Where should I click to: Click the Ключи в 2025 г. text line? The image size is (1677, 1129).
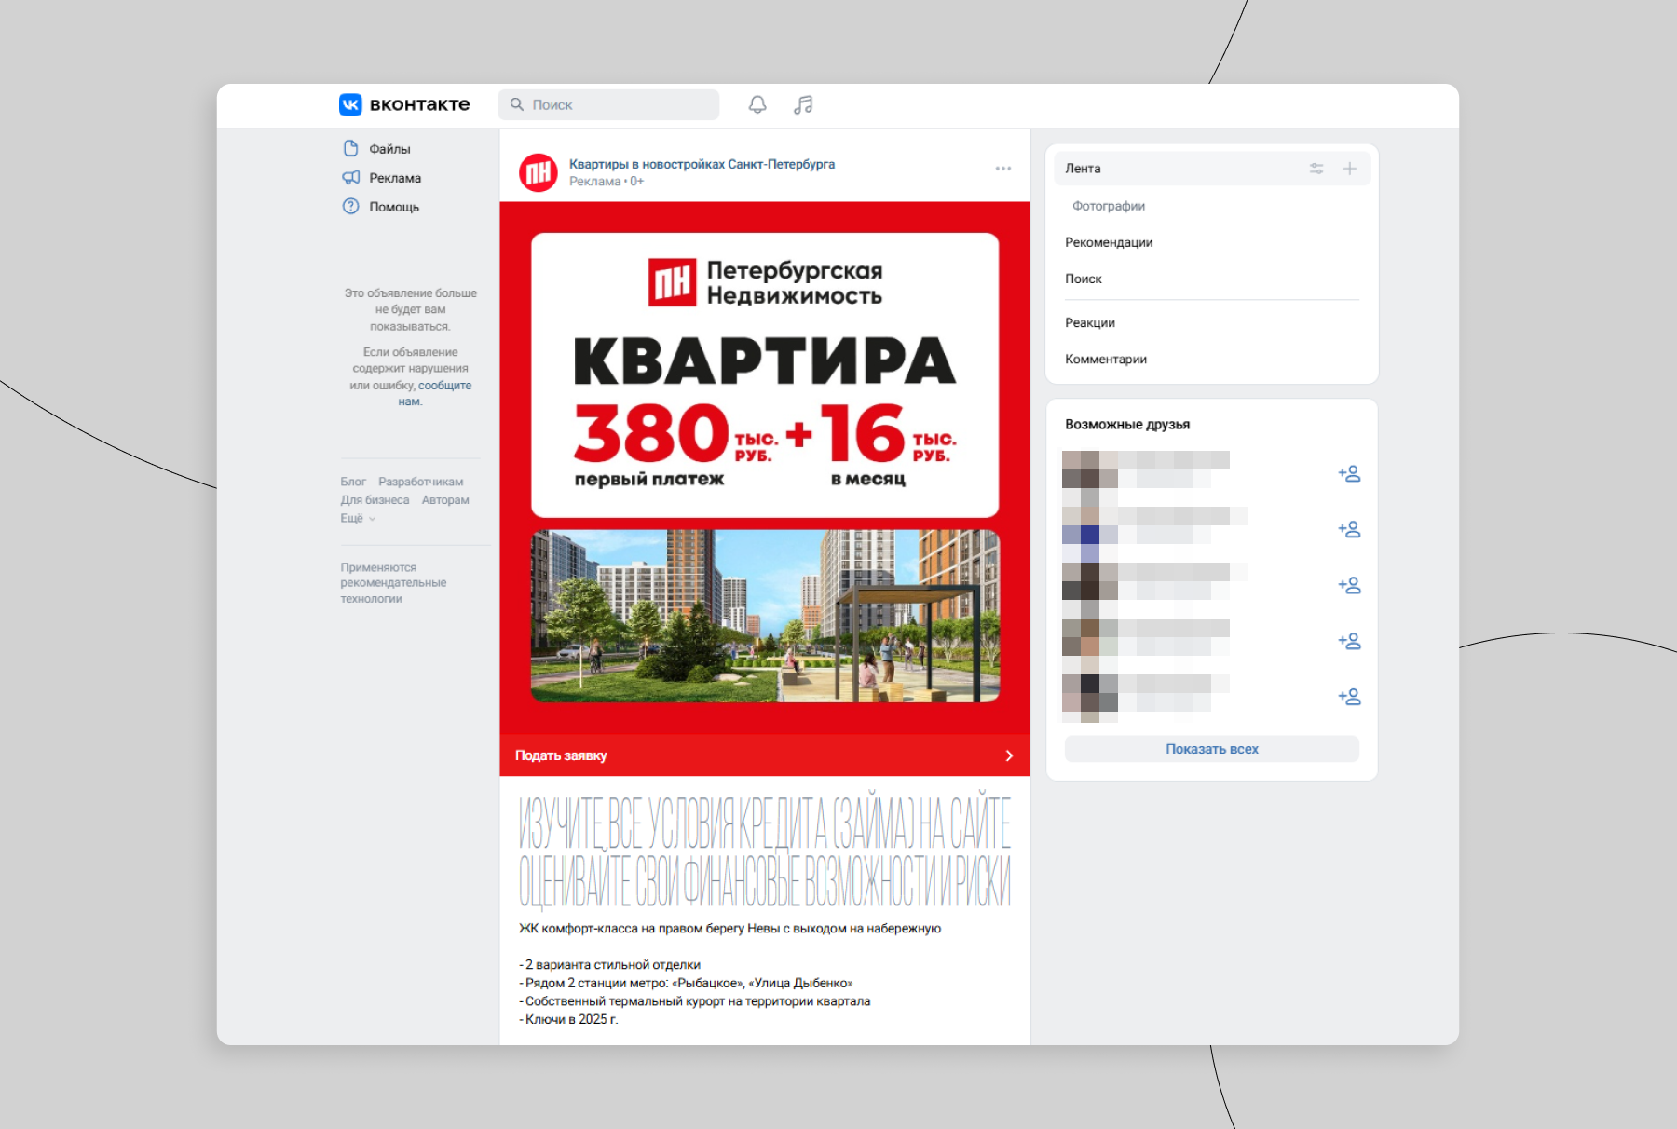[568, 1019]
